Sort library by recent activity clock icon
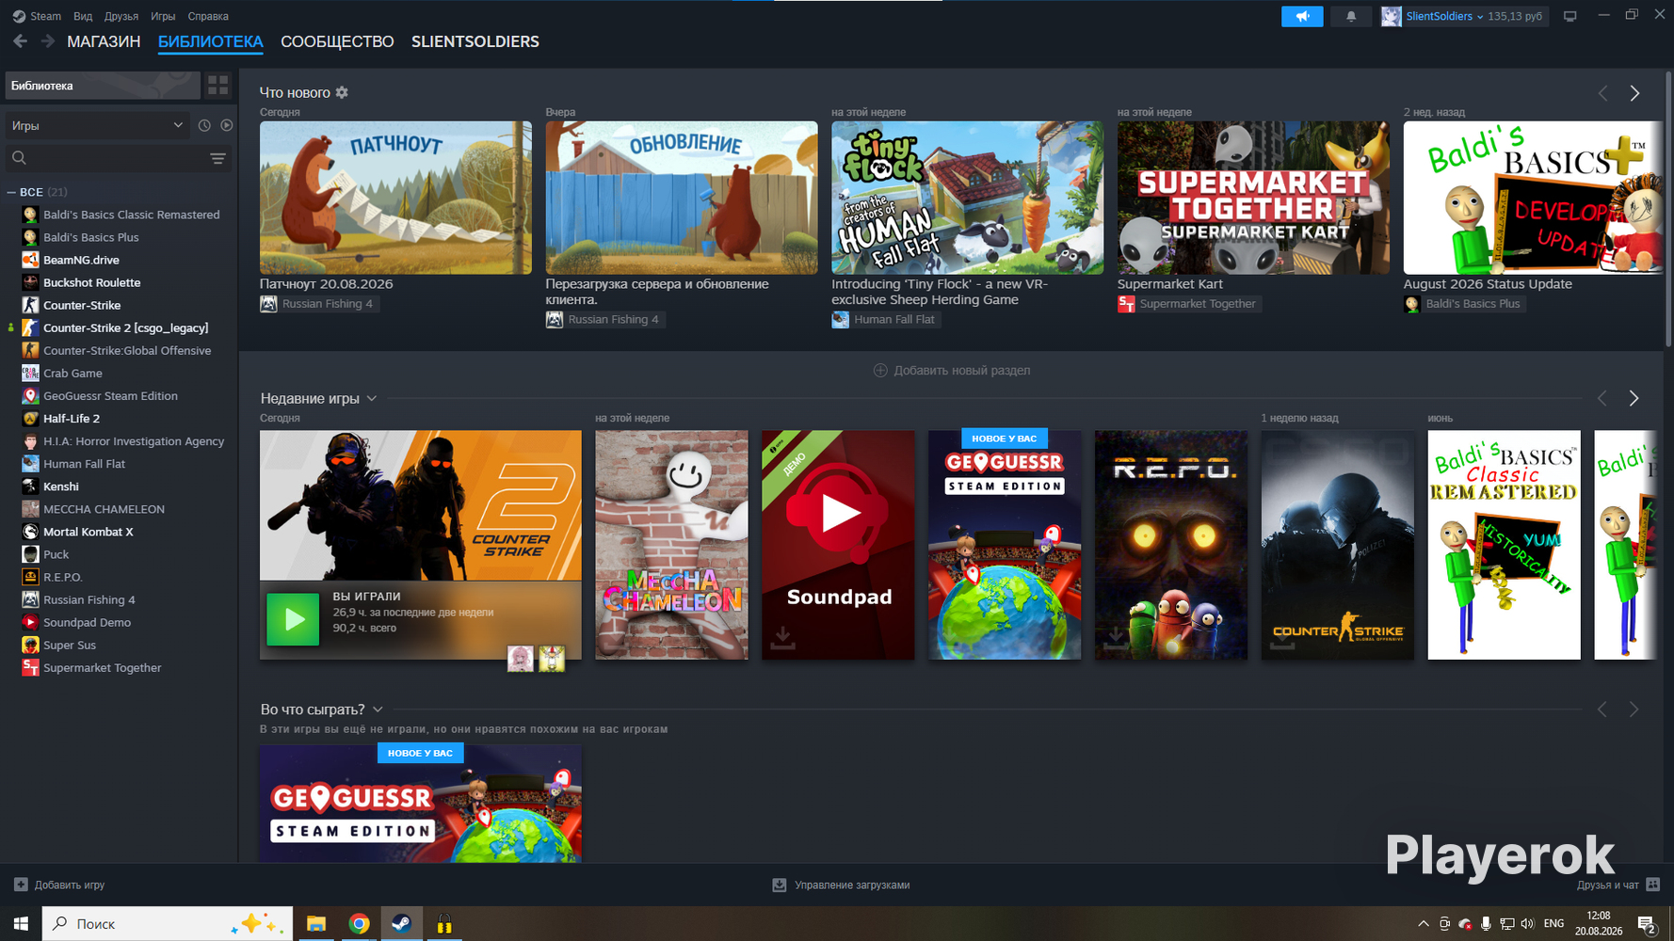 [x=204, y=125]
